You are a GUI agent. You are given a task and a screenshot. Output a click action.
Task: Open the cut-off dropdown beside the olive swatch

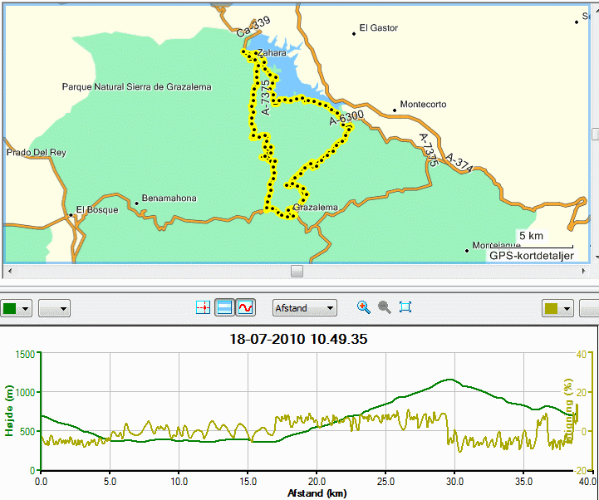pyautogui.click(x=589, y=308)
